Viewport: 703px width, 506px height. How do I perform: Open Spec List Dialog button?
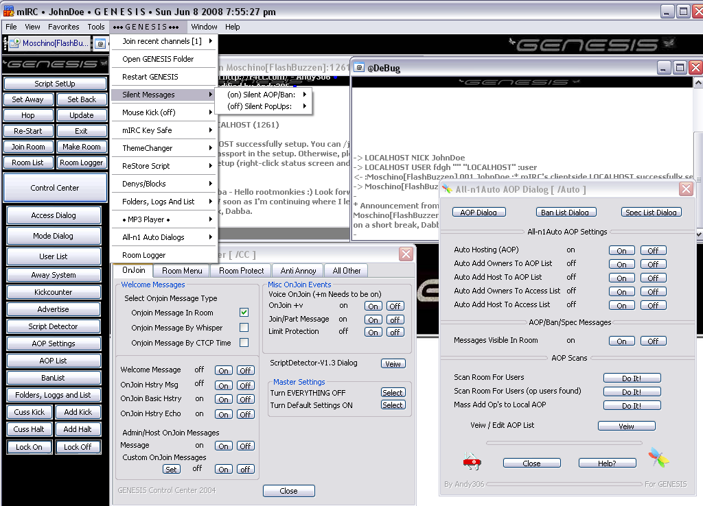651,213
